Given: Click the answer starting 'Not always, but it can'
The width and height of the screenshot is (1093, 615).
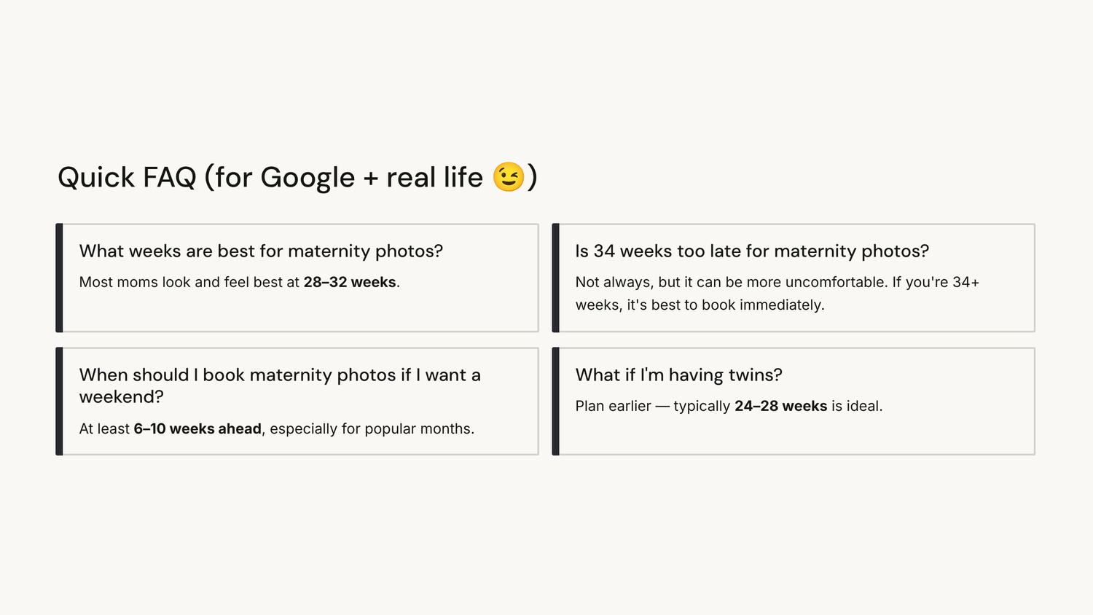Looking at the screenshot, I should [x=777, y=293].
